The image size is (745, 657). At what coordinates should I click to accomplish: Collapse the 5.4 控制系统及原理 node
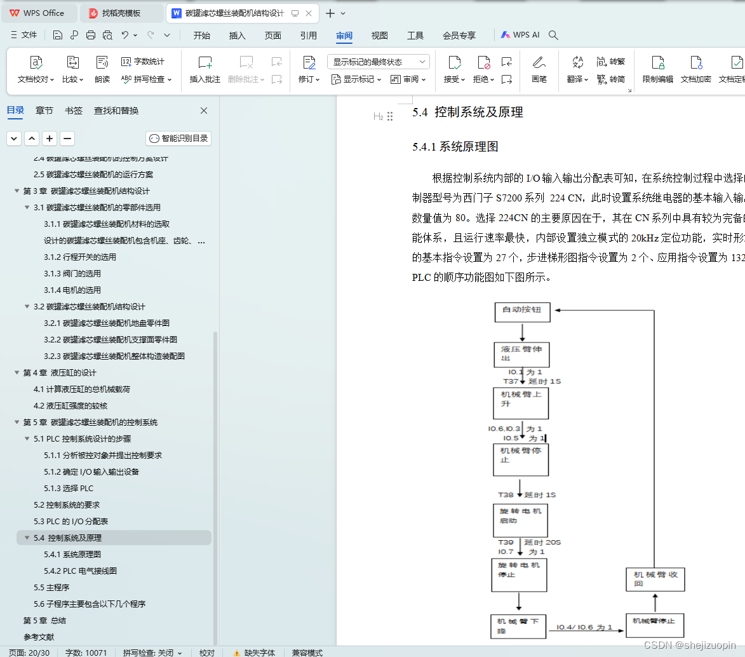[x=27, y=538]
